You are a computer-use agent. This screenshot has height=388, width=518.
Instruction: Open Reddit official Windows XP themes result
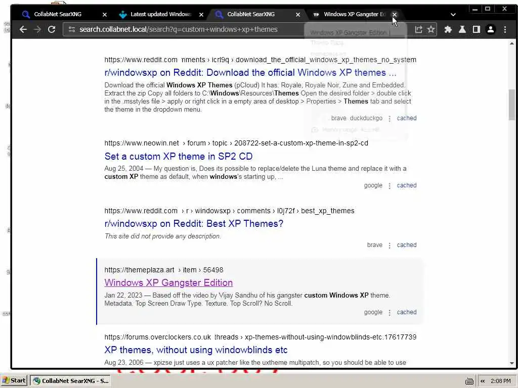pyautogui.click(x=250, y=73)
